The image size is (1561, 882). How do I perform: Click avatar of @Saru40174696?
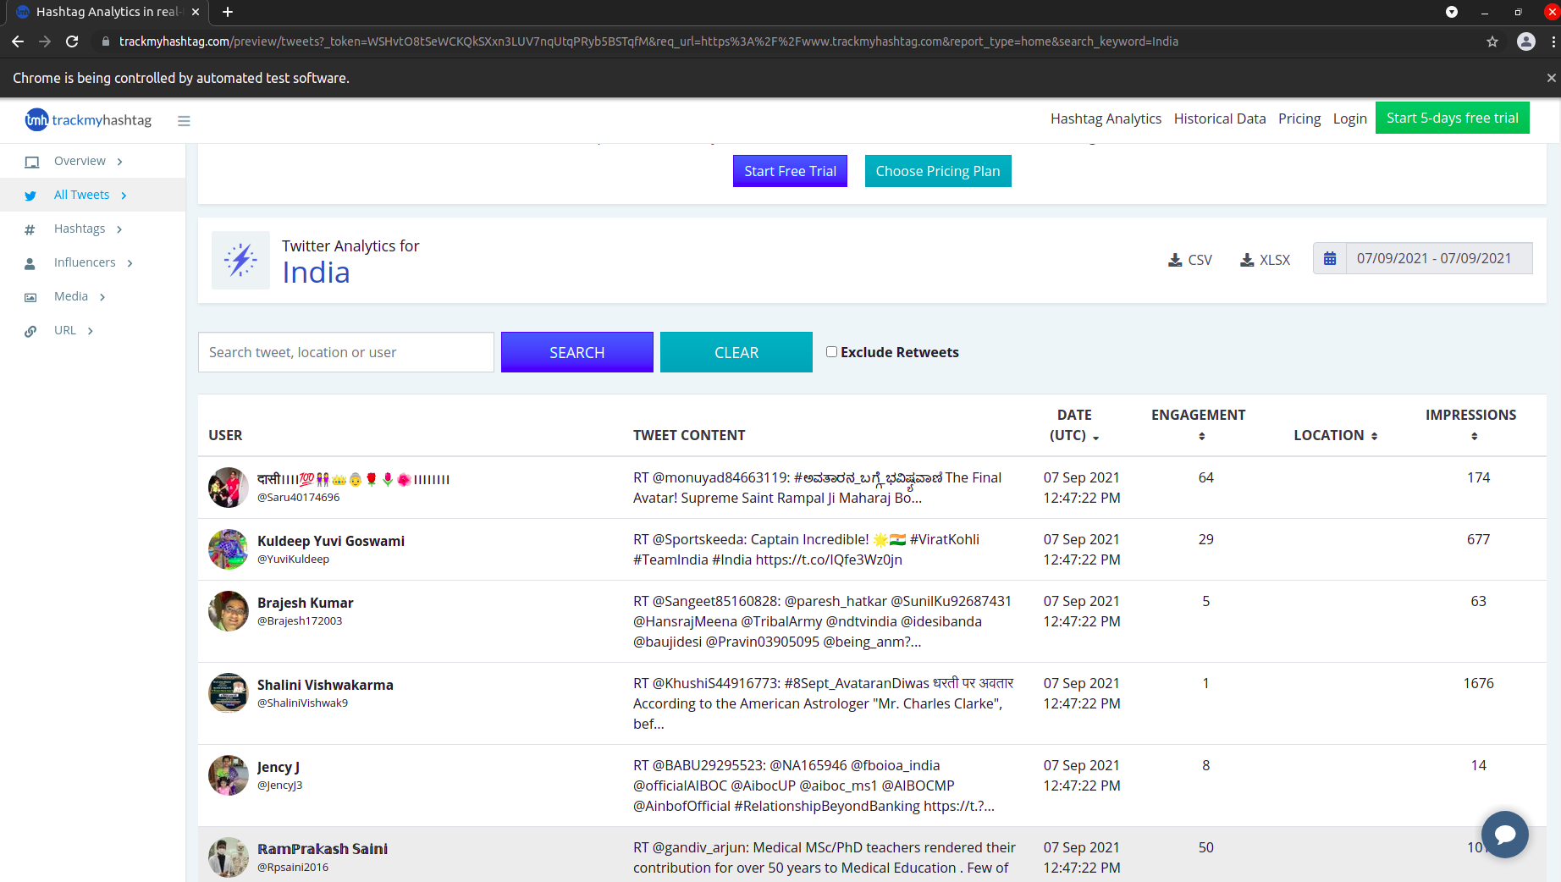[x=229, y=488]
